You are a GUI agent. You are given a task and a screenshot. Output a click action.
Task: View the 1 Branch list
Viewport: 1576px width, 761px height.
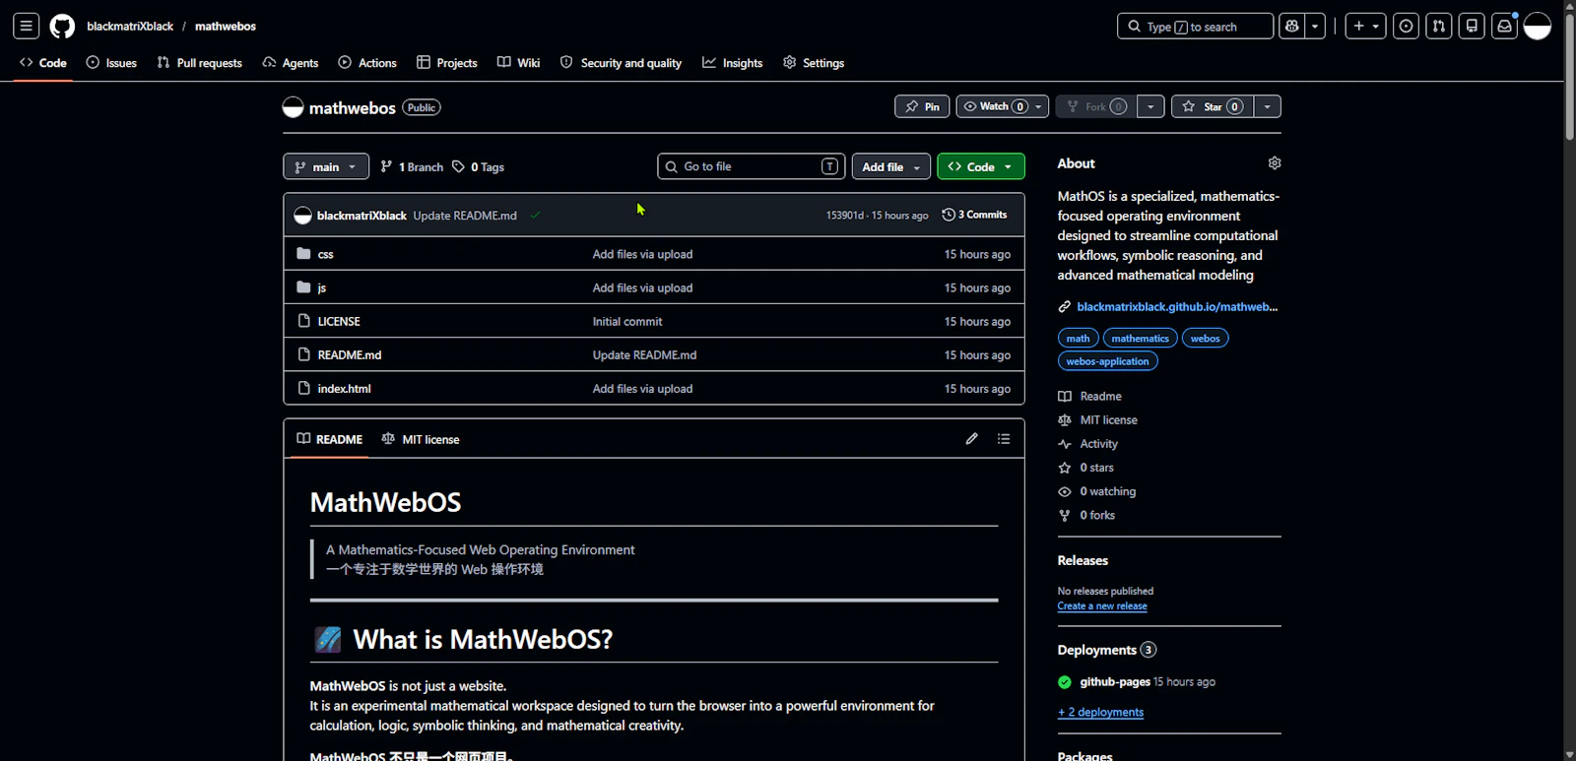(412, 167)
